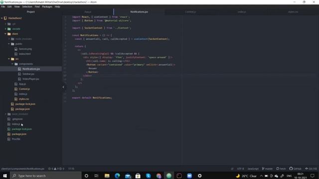Screen dimensions: 319x179
Task: Collapse the tree view panel handle
Action: click(63, 87)
